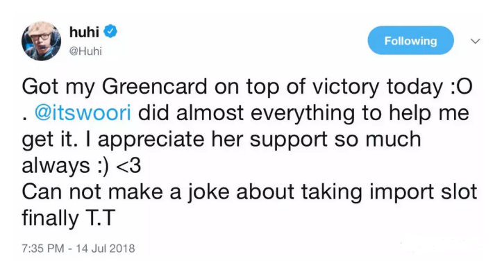Open the @Huhi handle link
The height and width of the screenshot is (261, 502).
coord(85,51)
